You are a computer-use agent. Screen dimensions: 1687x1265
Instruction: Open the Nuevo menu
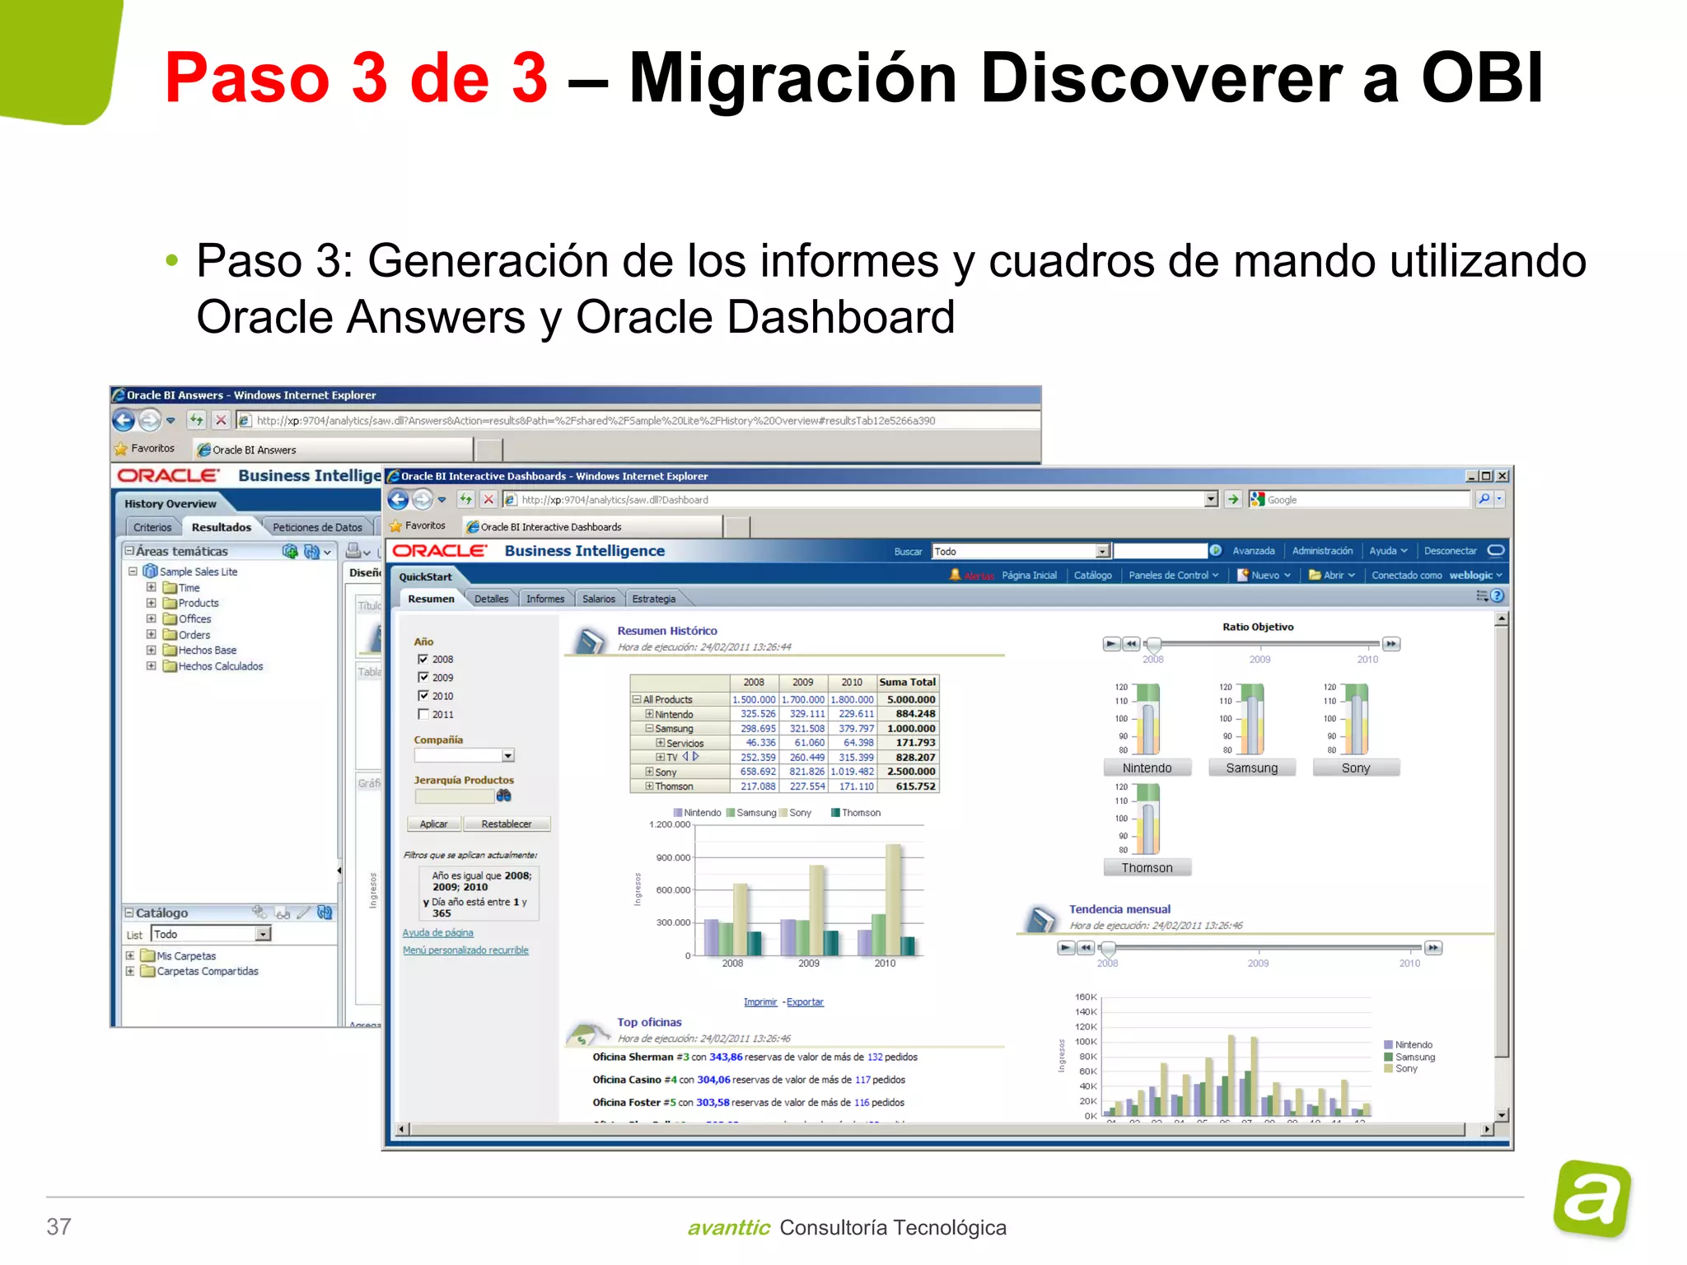click(x=1264, y=575)
